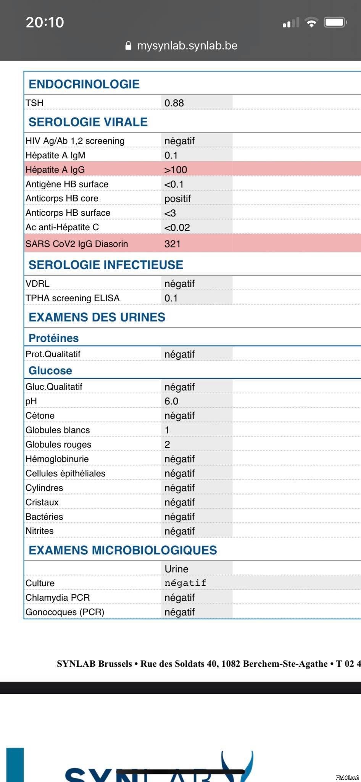Tap the 20:10 clock in status bar

45,22
